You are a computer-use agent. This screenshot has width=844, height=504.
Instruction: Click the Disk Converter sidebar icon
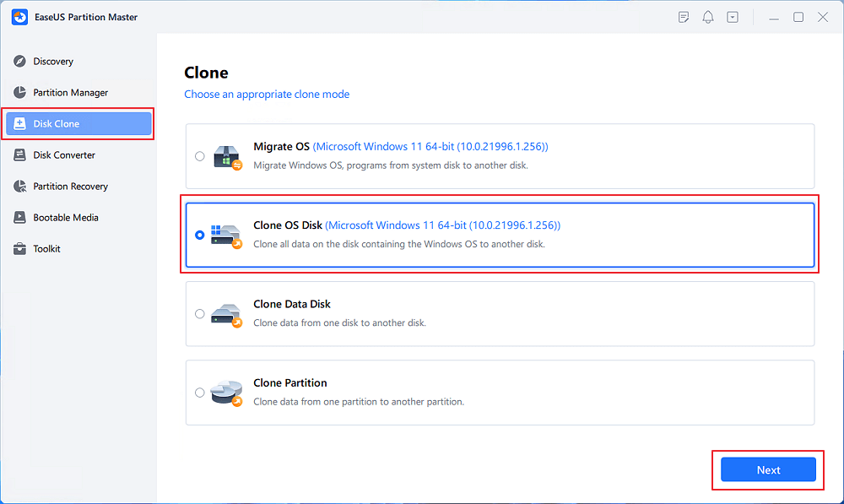pos(20,155)
